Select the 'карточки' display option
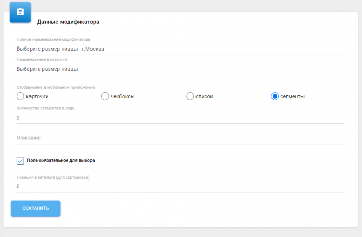 (x=20, y=96)
